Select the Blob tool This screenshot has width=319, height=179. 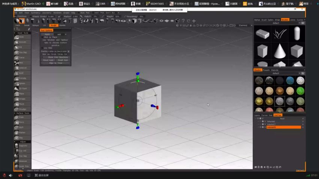point(22,63)
